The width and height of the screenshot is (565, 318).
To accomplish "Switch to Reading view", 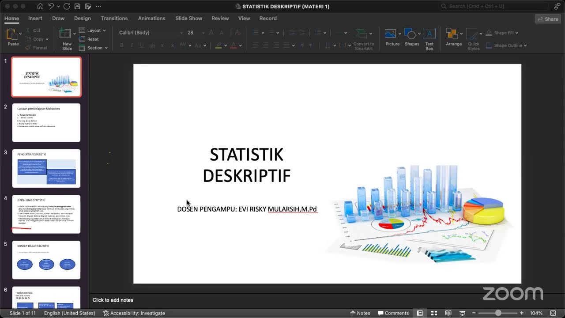I will pos(448,313).
